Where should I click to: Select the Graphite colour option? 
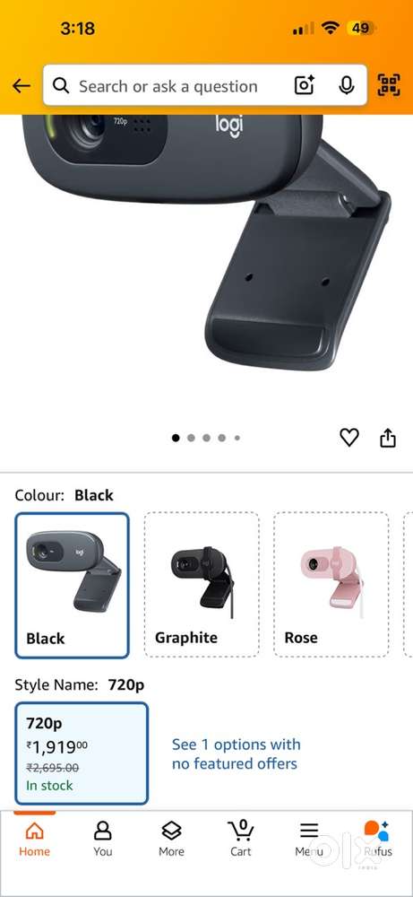tap(202, 585)
